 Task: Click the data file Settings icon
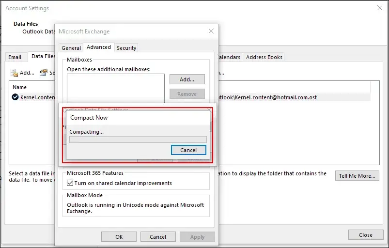[x=44, y=73]
